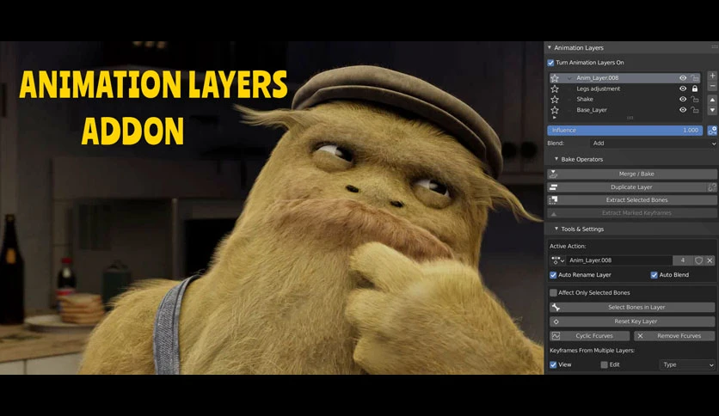This screenshot has height=416, width=719.
Task: Collapse the Tools & Settings section
Action: pos(556,229)
